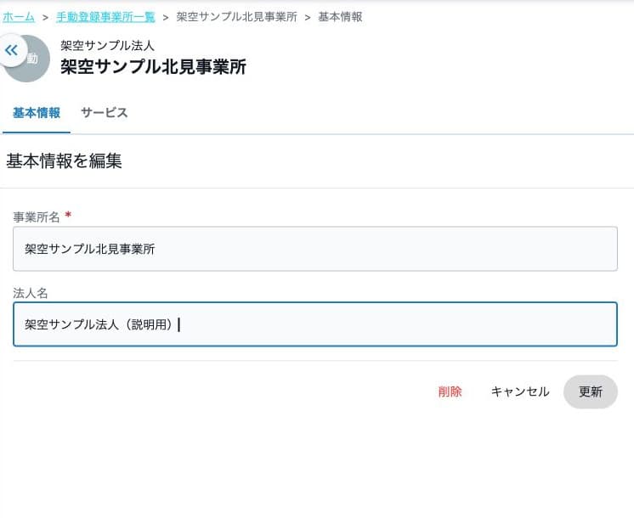Click the 基本情報を編集 heading

(x=64, y=160)
